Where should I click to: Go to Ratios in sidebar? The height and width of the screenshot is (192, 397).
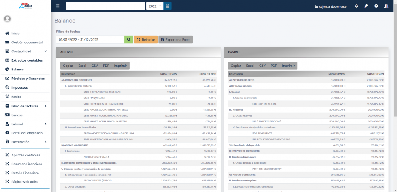tap(16, 97)
